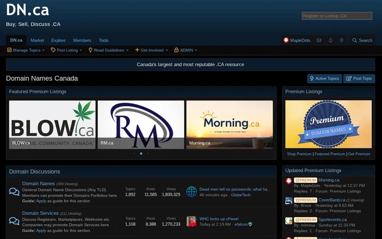Open 'WHC locks up cPanel' topic

pos(219,219)
